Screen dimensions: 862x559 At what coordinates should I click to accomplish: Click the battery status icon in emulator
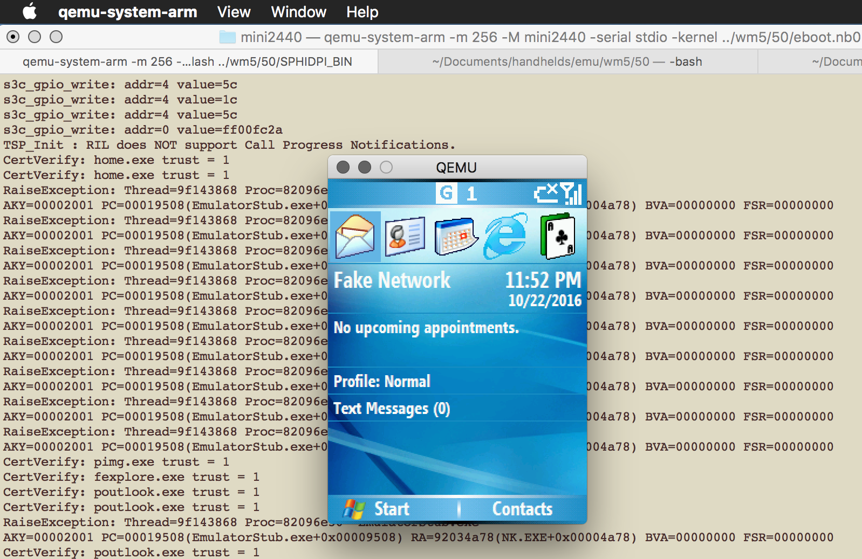546,192
